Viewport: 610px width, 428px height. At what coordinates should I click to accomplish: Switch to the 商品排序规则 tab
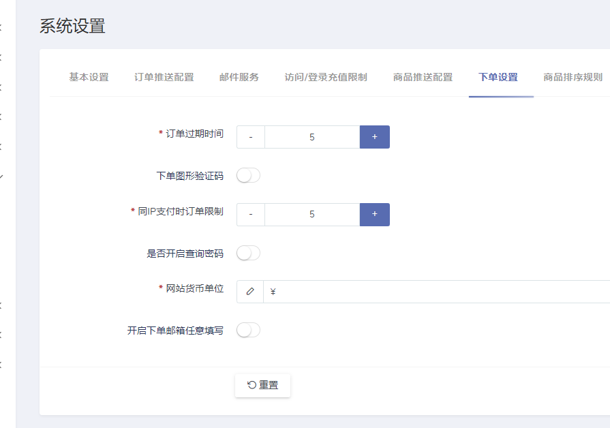[x=573, y=77]
